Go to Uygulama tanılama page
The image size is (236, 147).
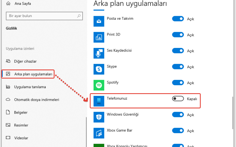[30, 87]
